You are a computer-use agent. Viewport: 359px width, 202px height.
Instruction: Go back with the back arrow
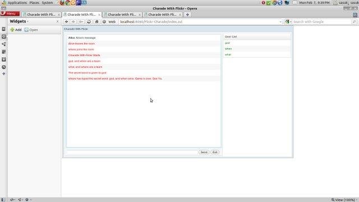66,22
